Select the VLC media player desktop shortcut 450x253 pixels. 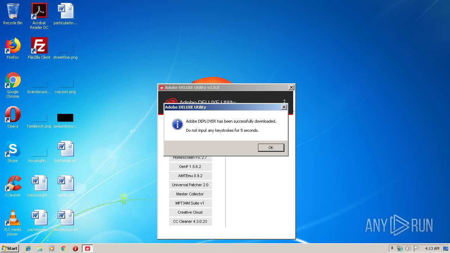click(x=13, y=223)
